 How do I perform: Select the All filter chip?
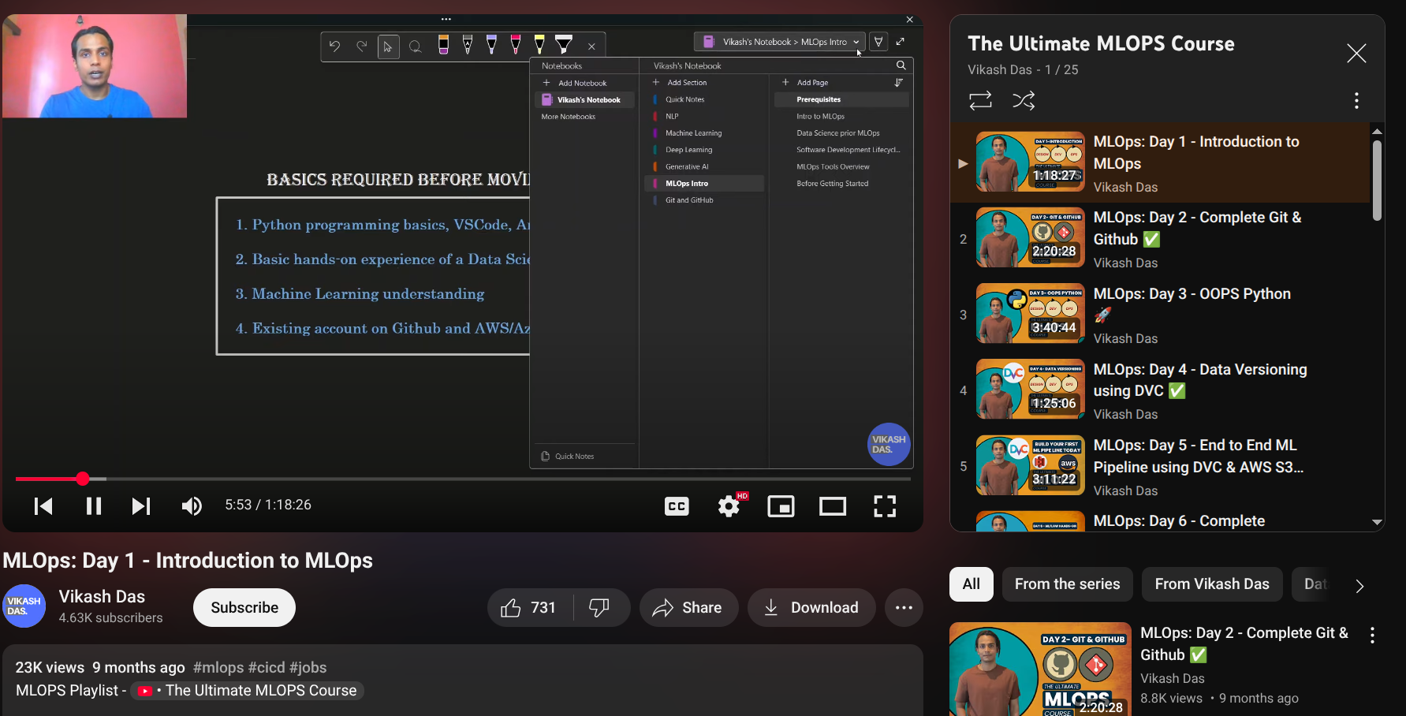tap(972, 584)
